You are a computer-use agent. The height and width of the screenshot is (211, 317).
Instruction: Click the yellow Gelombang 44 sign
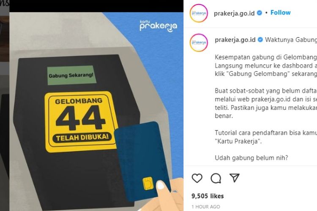point(81,122)
